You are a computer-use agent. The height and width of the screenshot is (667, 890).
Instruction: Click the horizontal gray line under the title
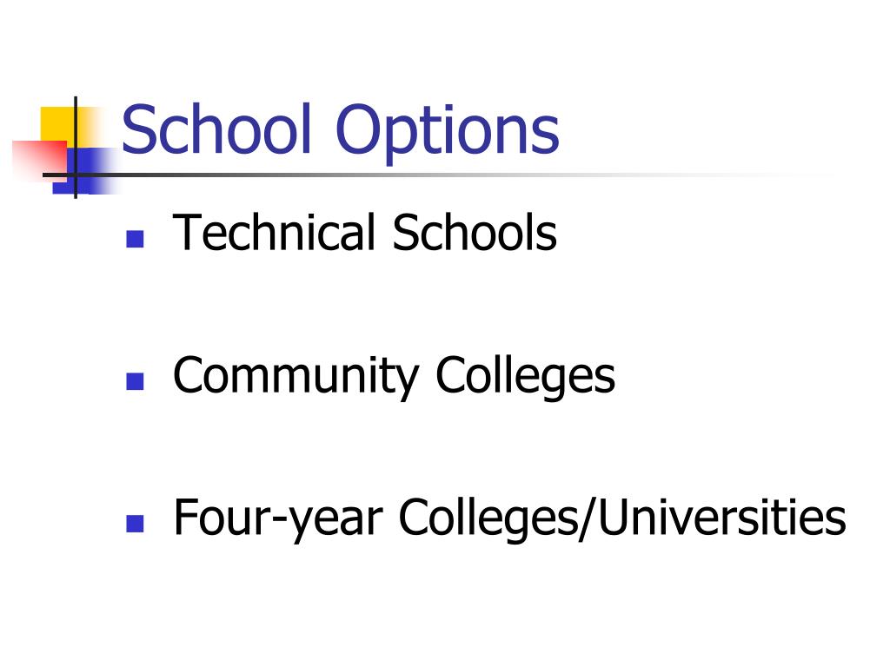pyautogui.click(x=437, y=175)
